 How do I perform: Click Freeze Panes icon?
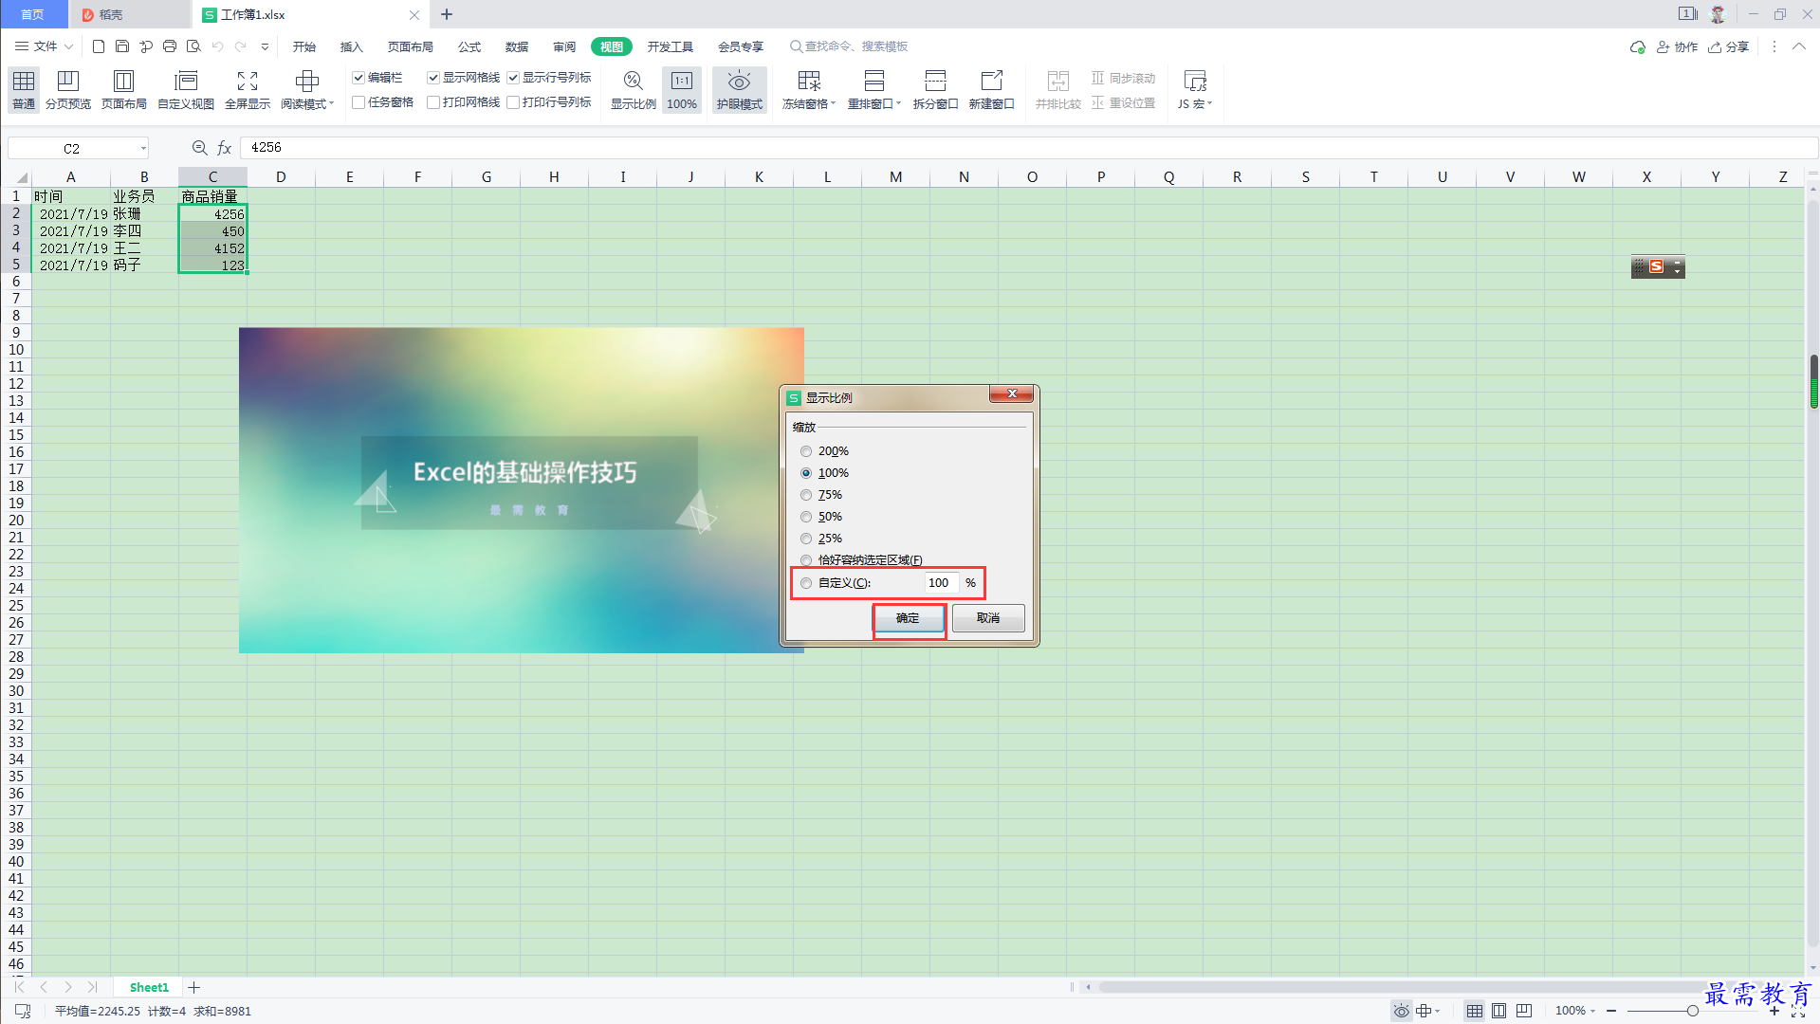click(x=809, y=82)
